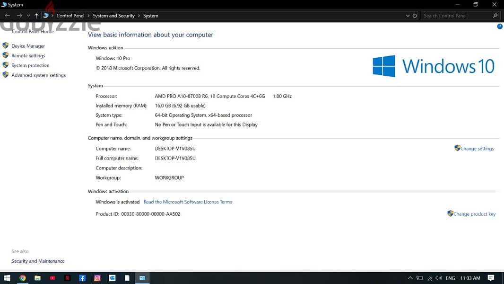Screen dimensions: 504x284
Task: Open the Action Center notifications
Action: [491, 278]
